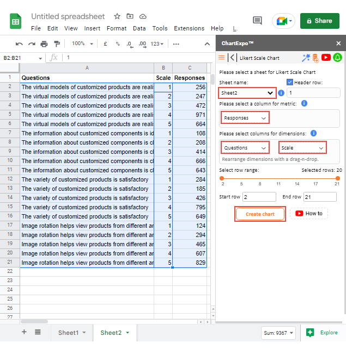346x349 pixels.
Task: Show more toolbar options
Action: pyautogui.click(x=176, y=44)
